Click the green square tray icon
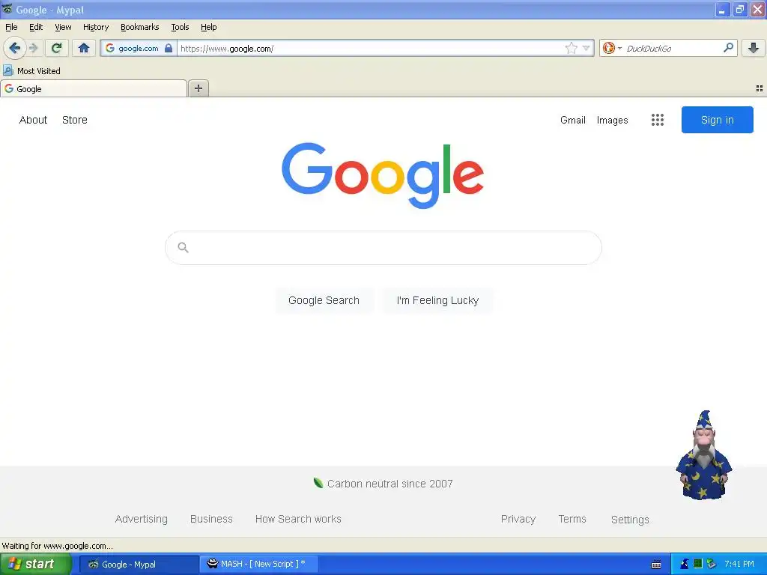Image resolution: width=767 pixels, height=575 pixels. point(698,565)
